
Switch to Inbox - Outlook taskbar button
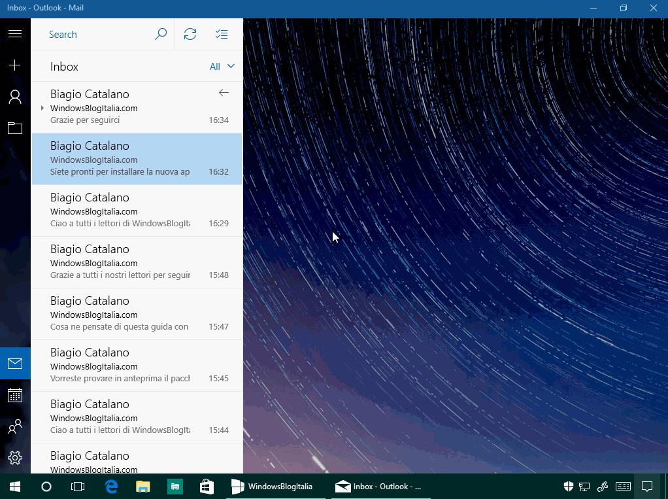[380, 486]
